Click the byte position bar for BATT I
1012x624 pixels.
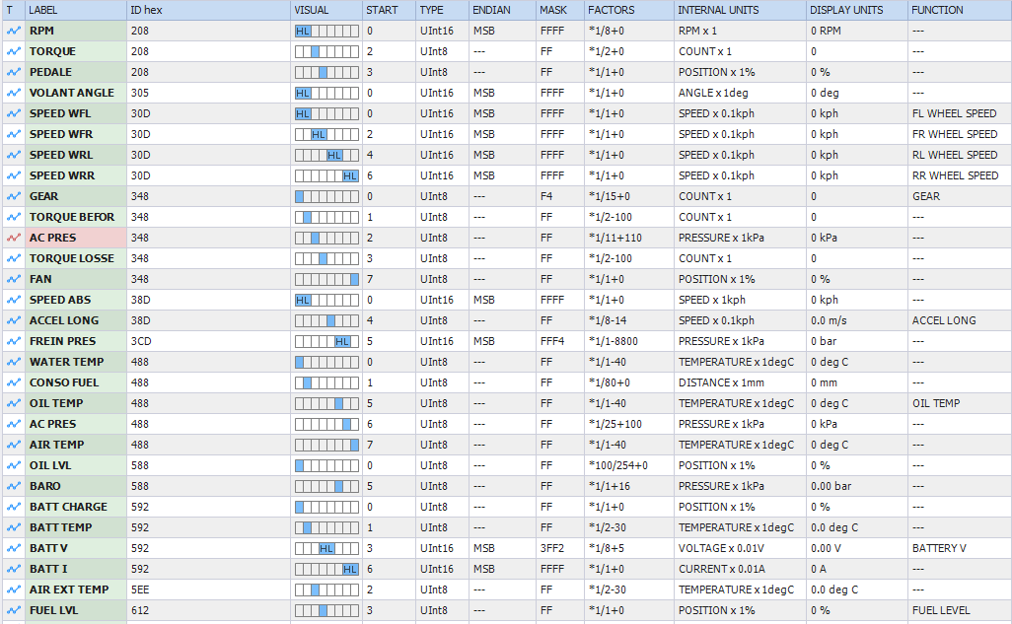[326, 569]
